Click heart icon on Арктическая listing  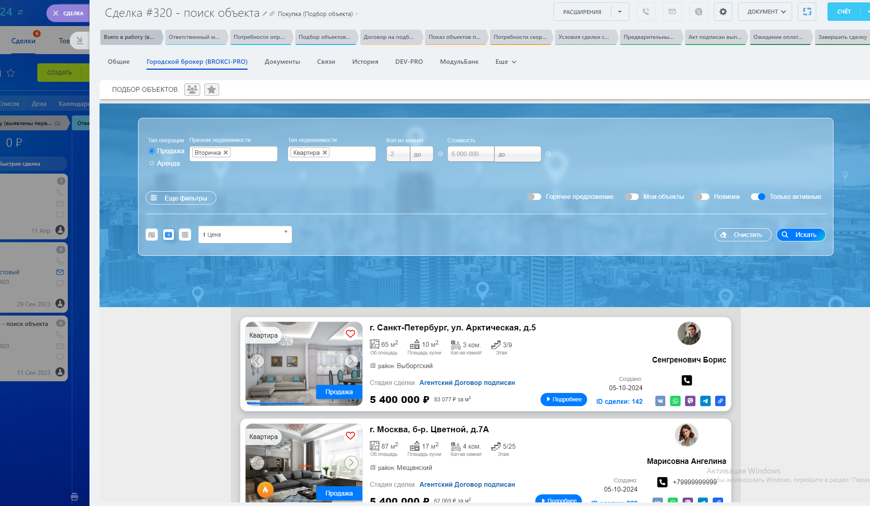350,334
